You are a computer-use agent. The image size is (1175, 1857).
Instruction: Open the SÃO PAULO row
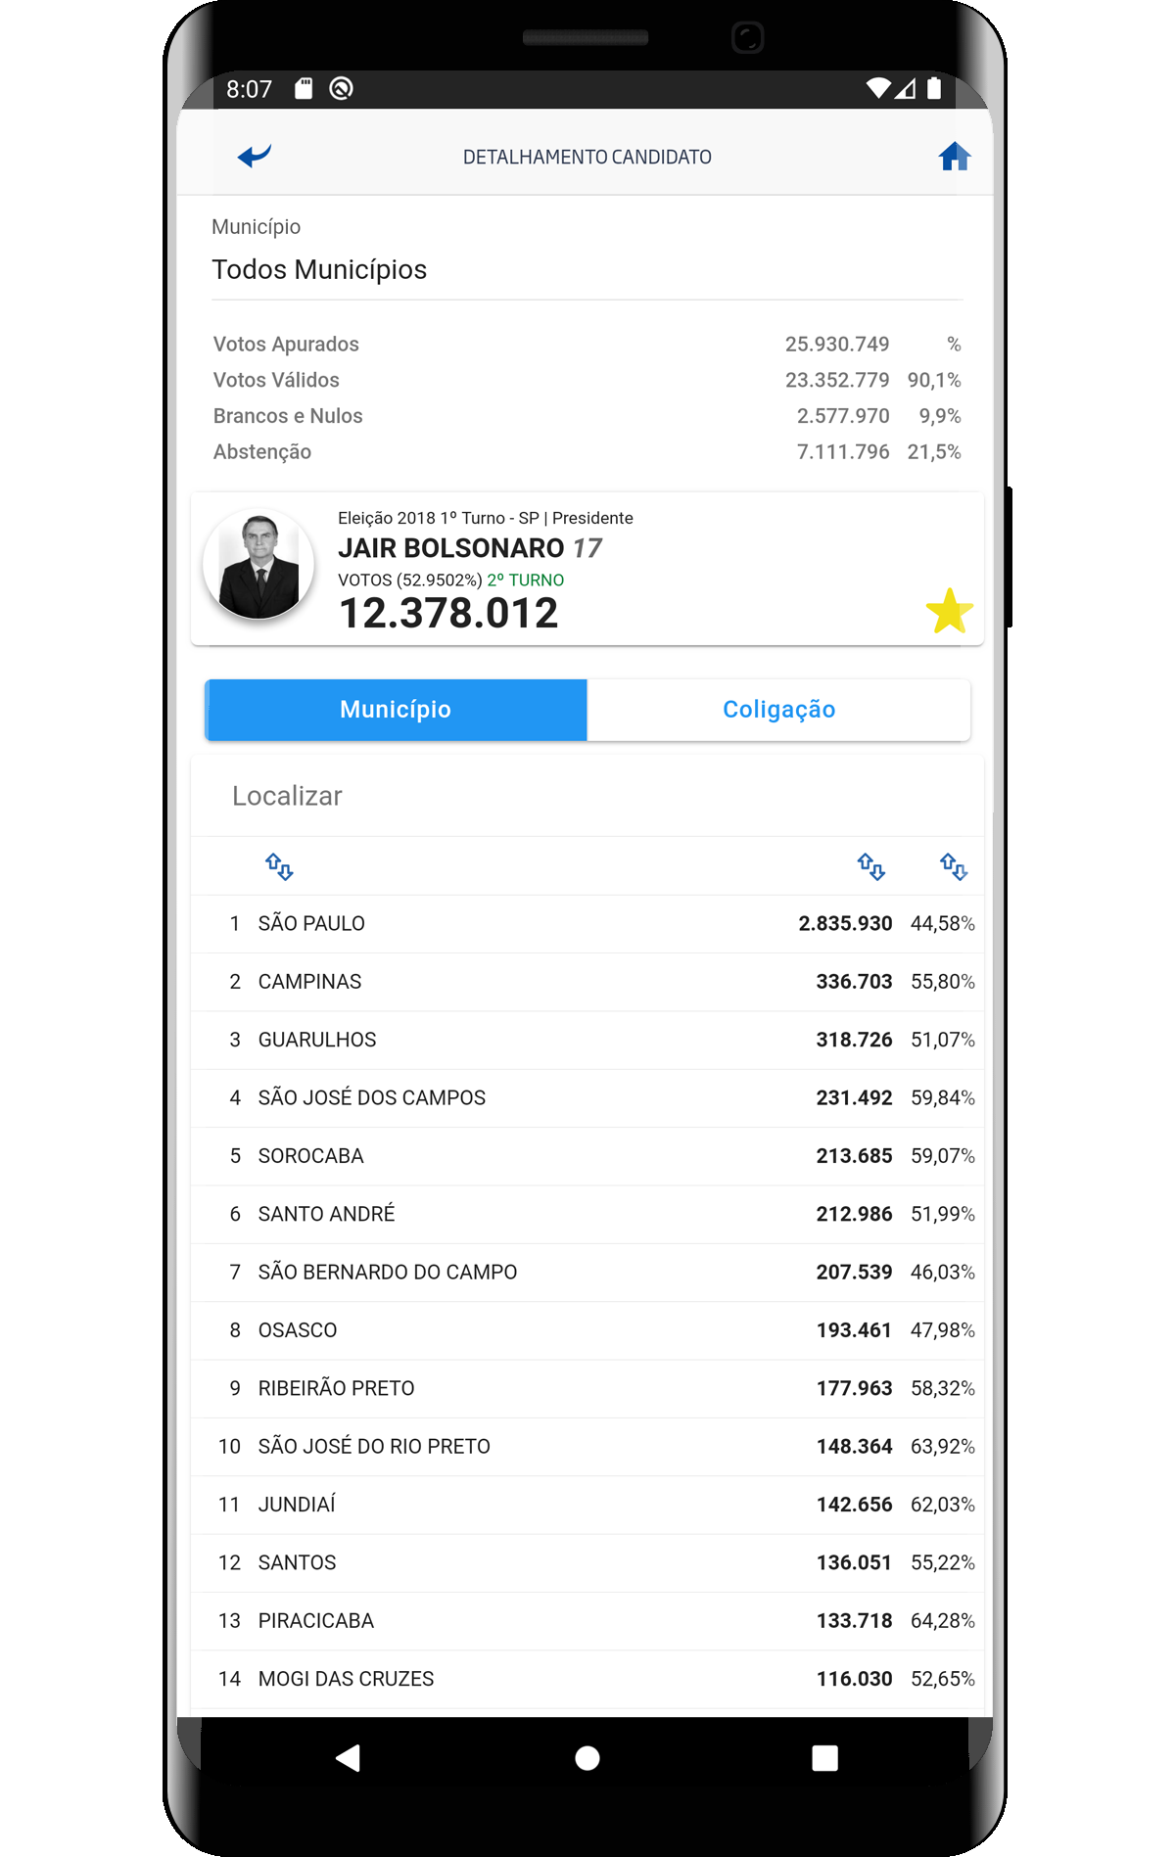coord(586,923)
